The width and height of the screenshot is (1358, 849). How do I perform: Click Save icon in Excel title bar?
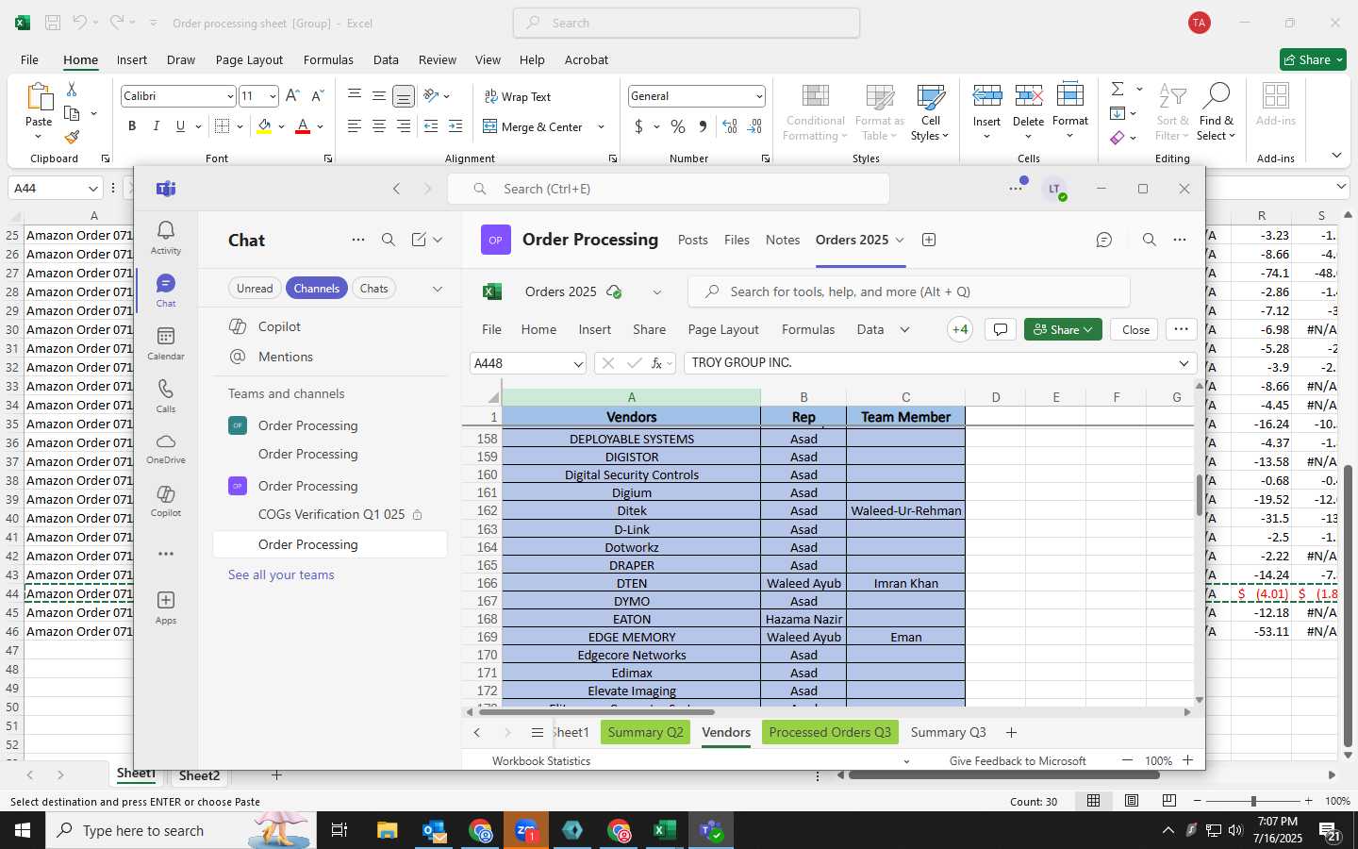[53, 23]
